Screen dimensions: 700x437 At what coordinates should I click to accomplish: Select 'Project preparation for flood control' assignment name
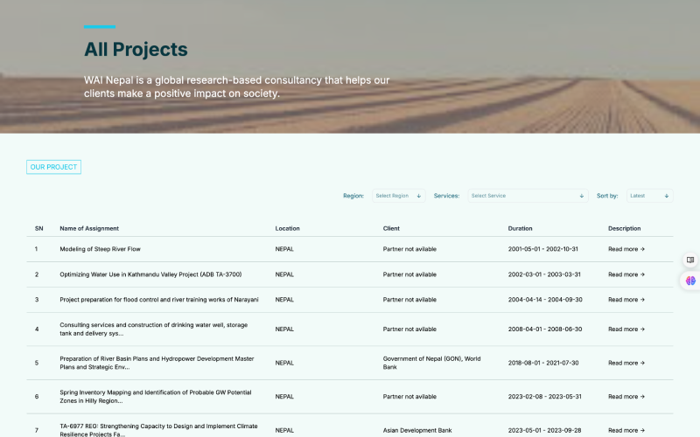(x=159, y=300)
